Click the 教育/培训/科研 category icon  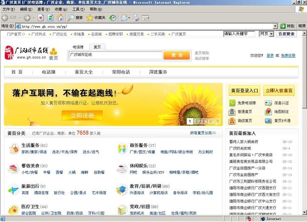122,190
